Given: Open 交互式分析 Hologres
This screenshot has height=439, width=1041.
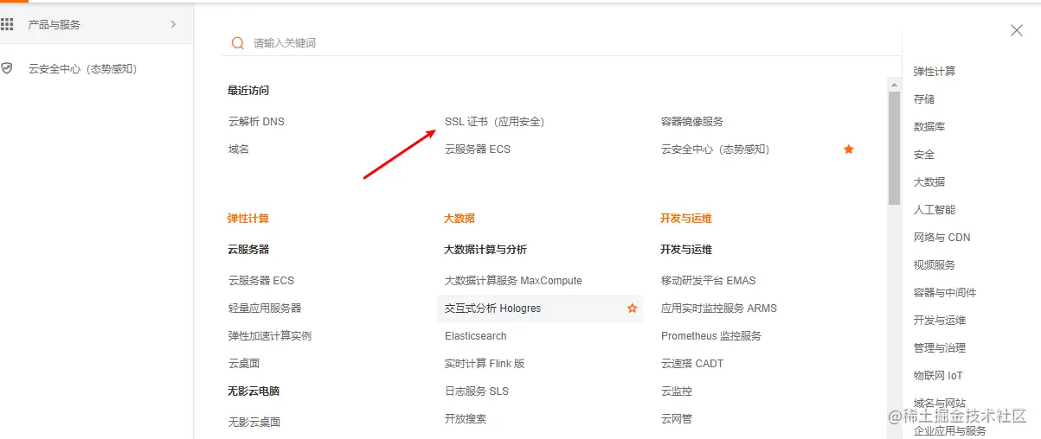Looking at the screenshot, I should tap(492, 309).
